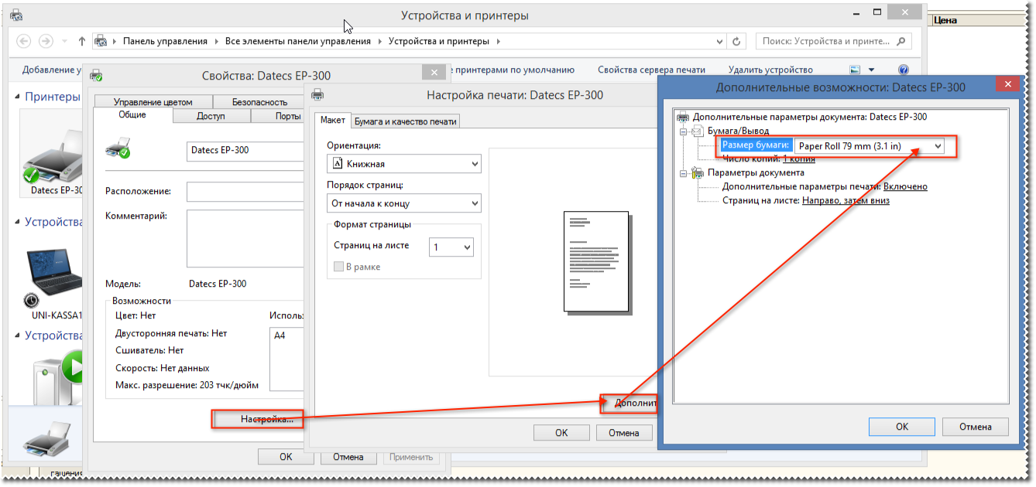
Task: Click OK in the Настройка печати dialog
Action: [561, 433]
